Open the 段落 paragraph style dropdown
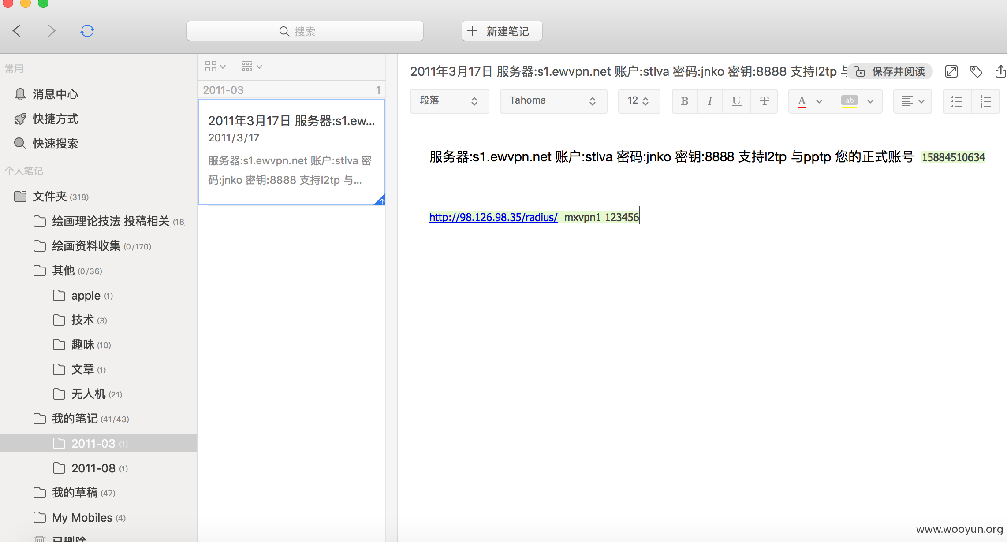This screenshot has width=1007, height=542. (x=449, y=101)
